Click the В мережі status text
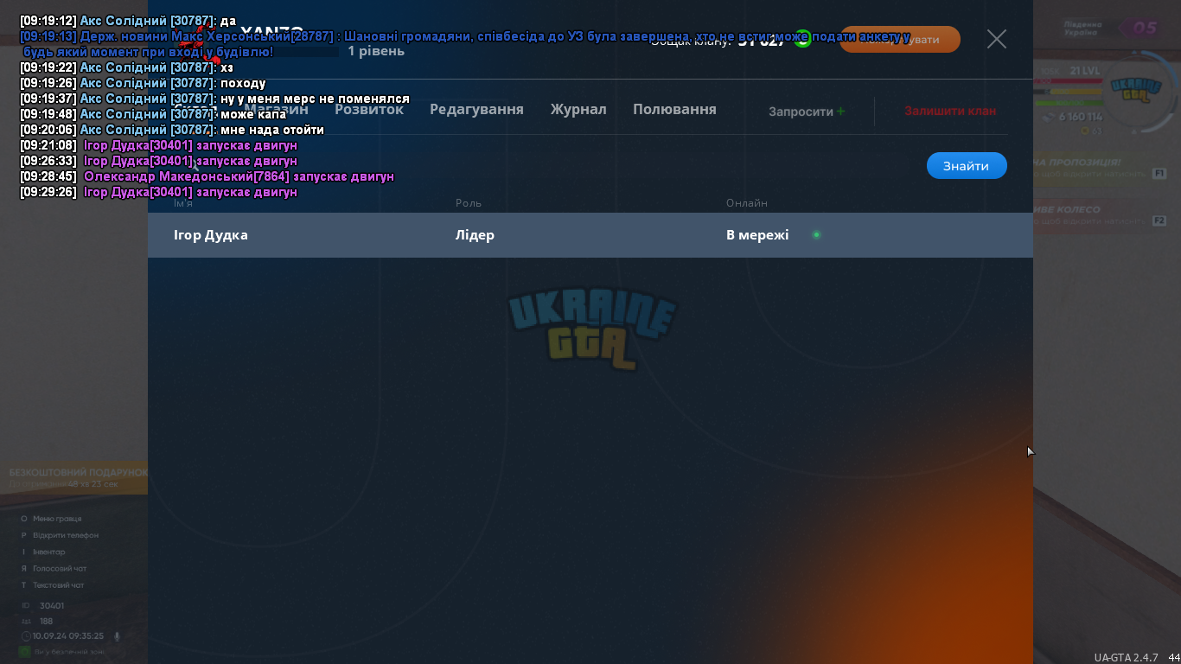Viewport: 1181px width, 664px height. click(x=757, y=235)
